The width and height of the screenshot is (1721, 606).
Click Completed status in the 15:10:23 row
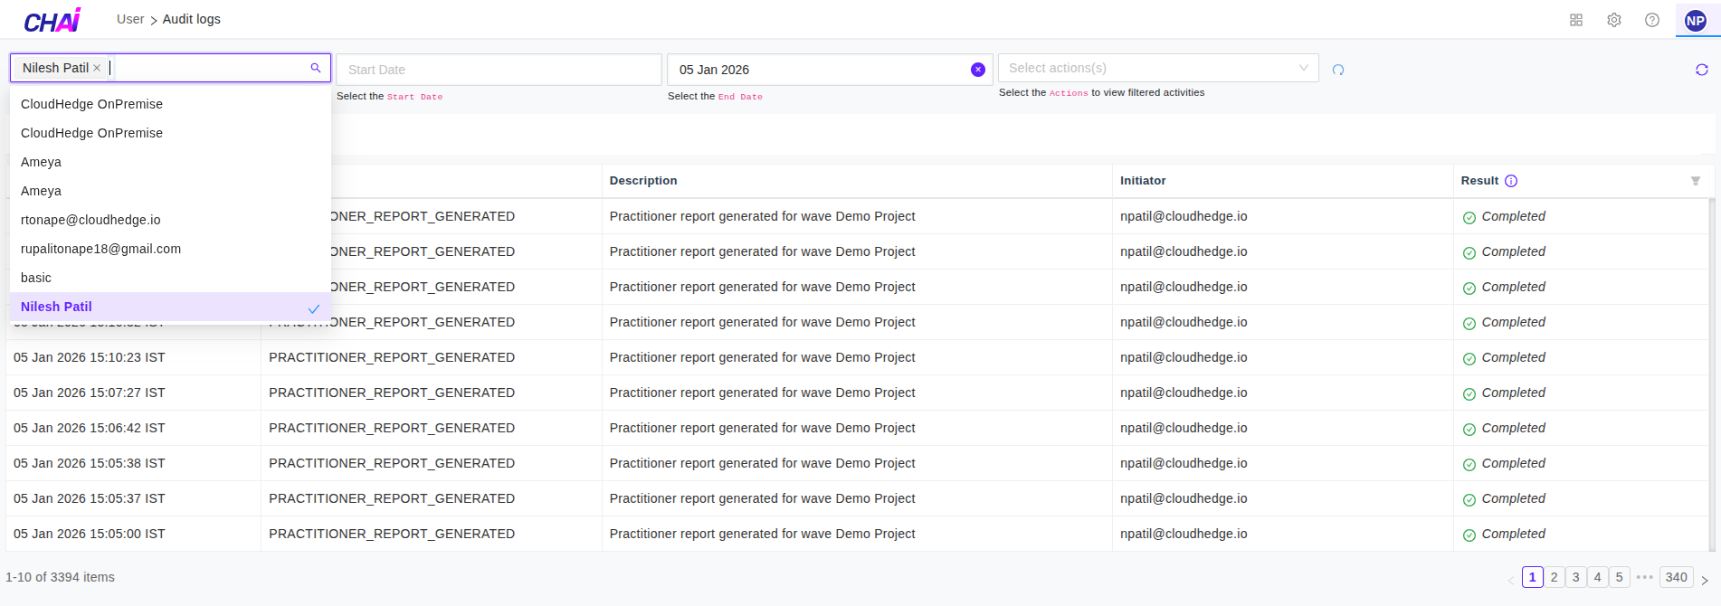(1505, 357)
